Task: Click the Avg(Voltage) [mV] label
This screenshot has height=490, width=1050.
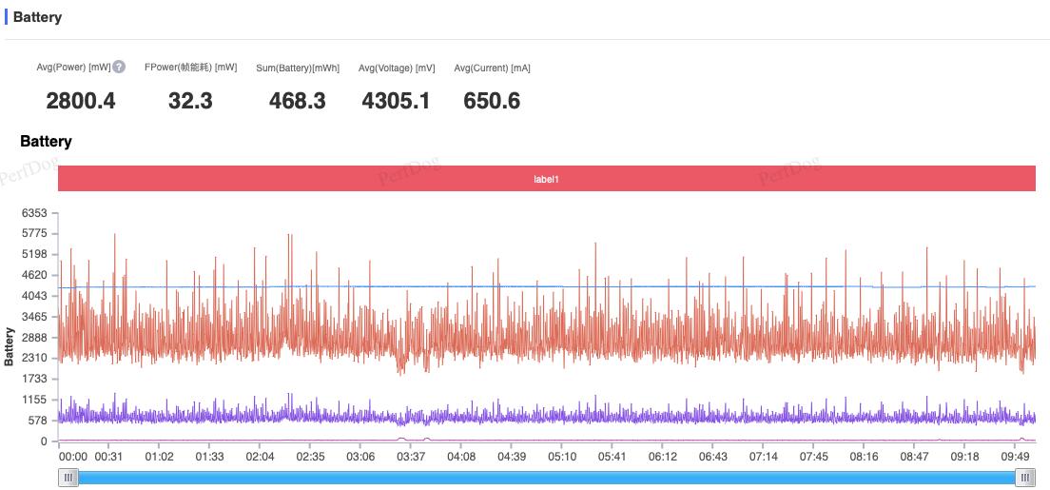Action: 397,68
